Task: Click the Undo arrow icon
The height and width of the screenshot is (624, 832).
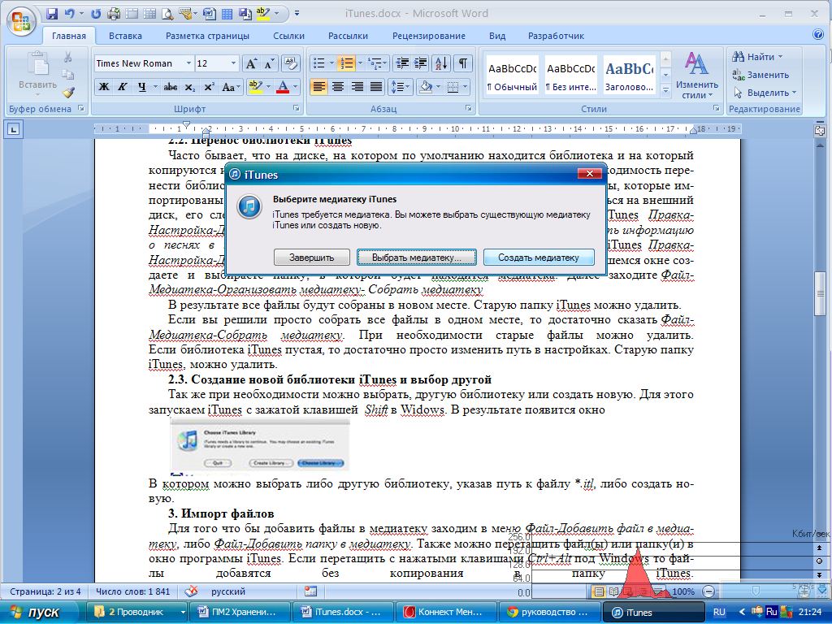Action: 70,14
